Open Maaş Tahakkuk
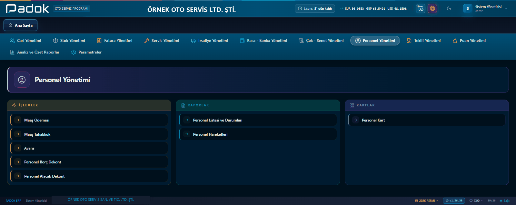The width and height of the screenshot is (516, 205). click(x=89, y=134)
